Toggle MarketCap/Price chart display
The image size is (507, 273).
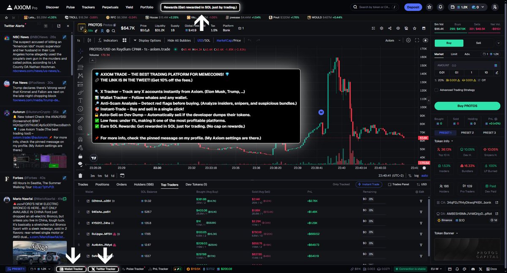[x=229, y=41]
